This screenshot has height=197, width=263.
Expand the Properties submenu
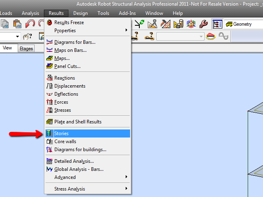pos(87,31)
